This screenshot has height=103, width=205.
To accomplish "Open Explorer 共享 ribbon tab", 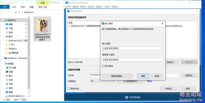I will tap(23, 7).
